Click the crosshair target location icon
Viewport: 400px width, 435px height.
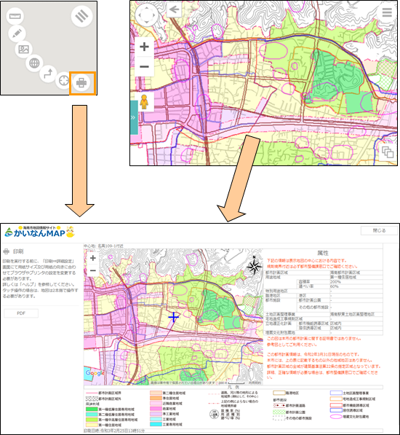coord(64,81)
